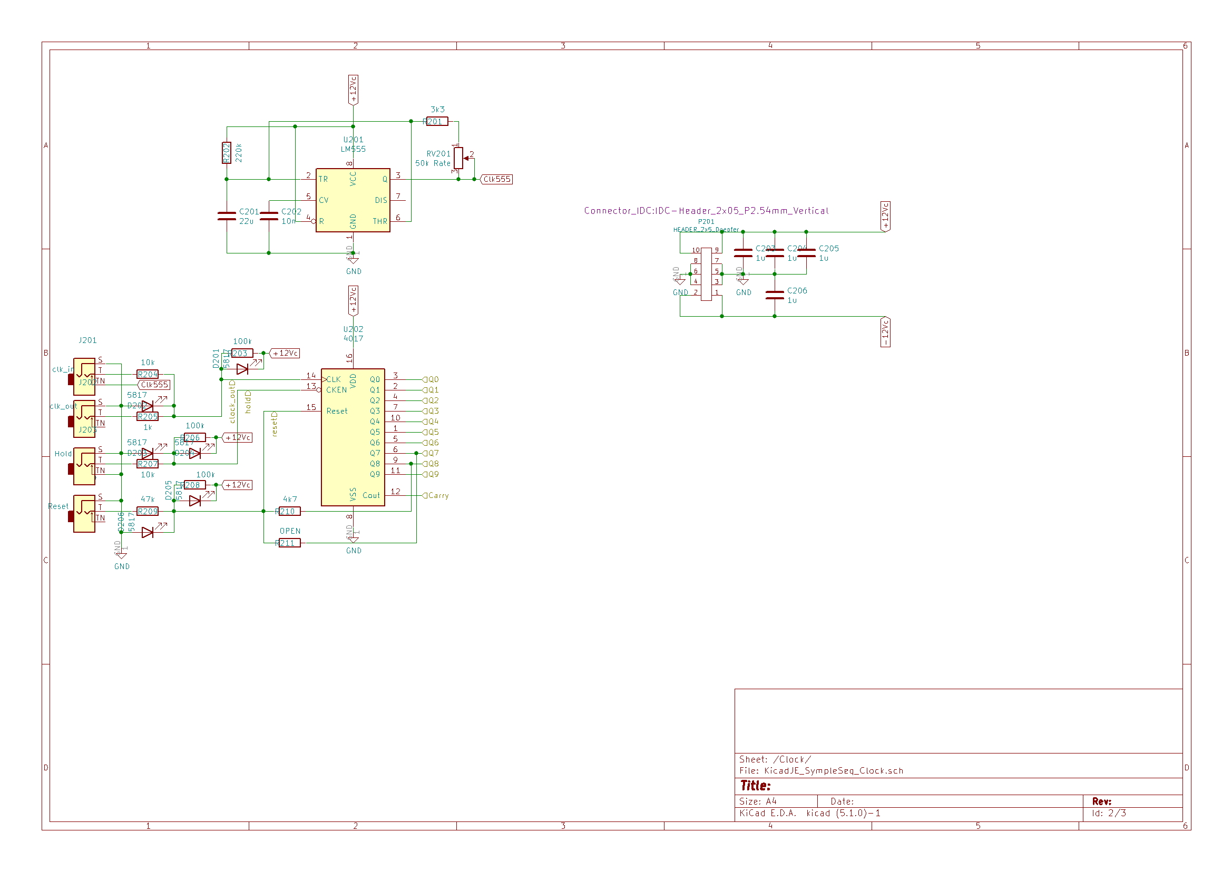Click the C201 22u capacitor symbol
The image size is (1232, 871).
point(227,216)
